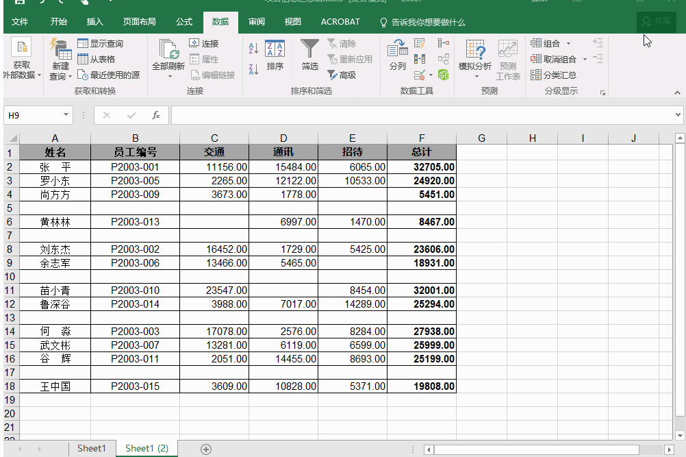Viewport: 686px width, 457px height.
Task: Click vertical scrollbar up arrow
Action: (x=680, y=138)
